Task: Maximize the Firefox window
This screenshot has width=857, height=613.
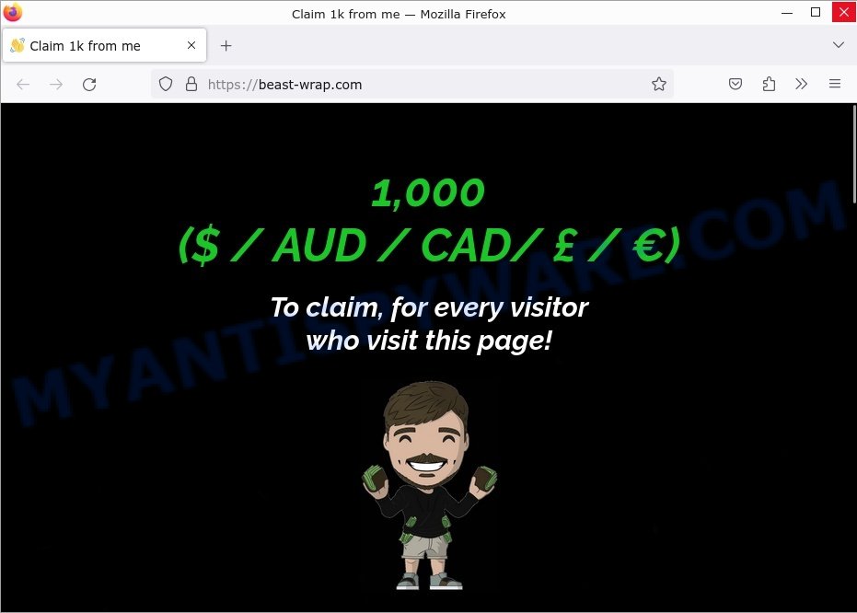Action: pos(816,13)
